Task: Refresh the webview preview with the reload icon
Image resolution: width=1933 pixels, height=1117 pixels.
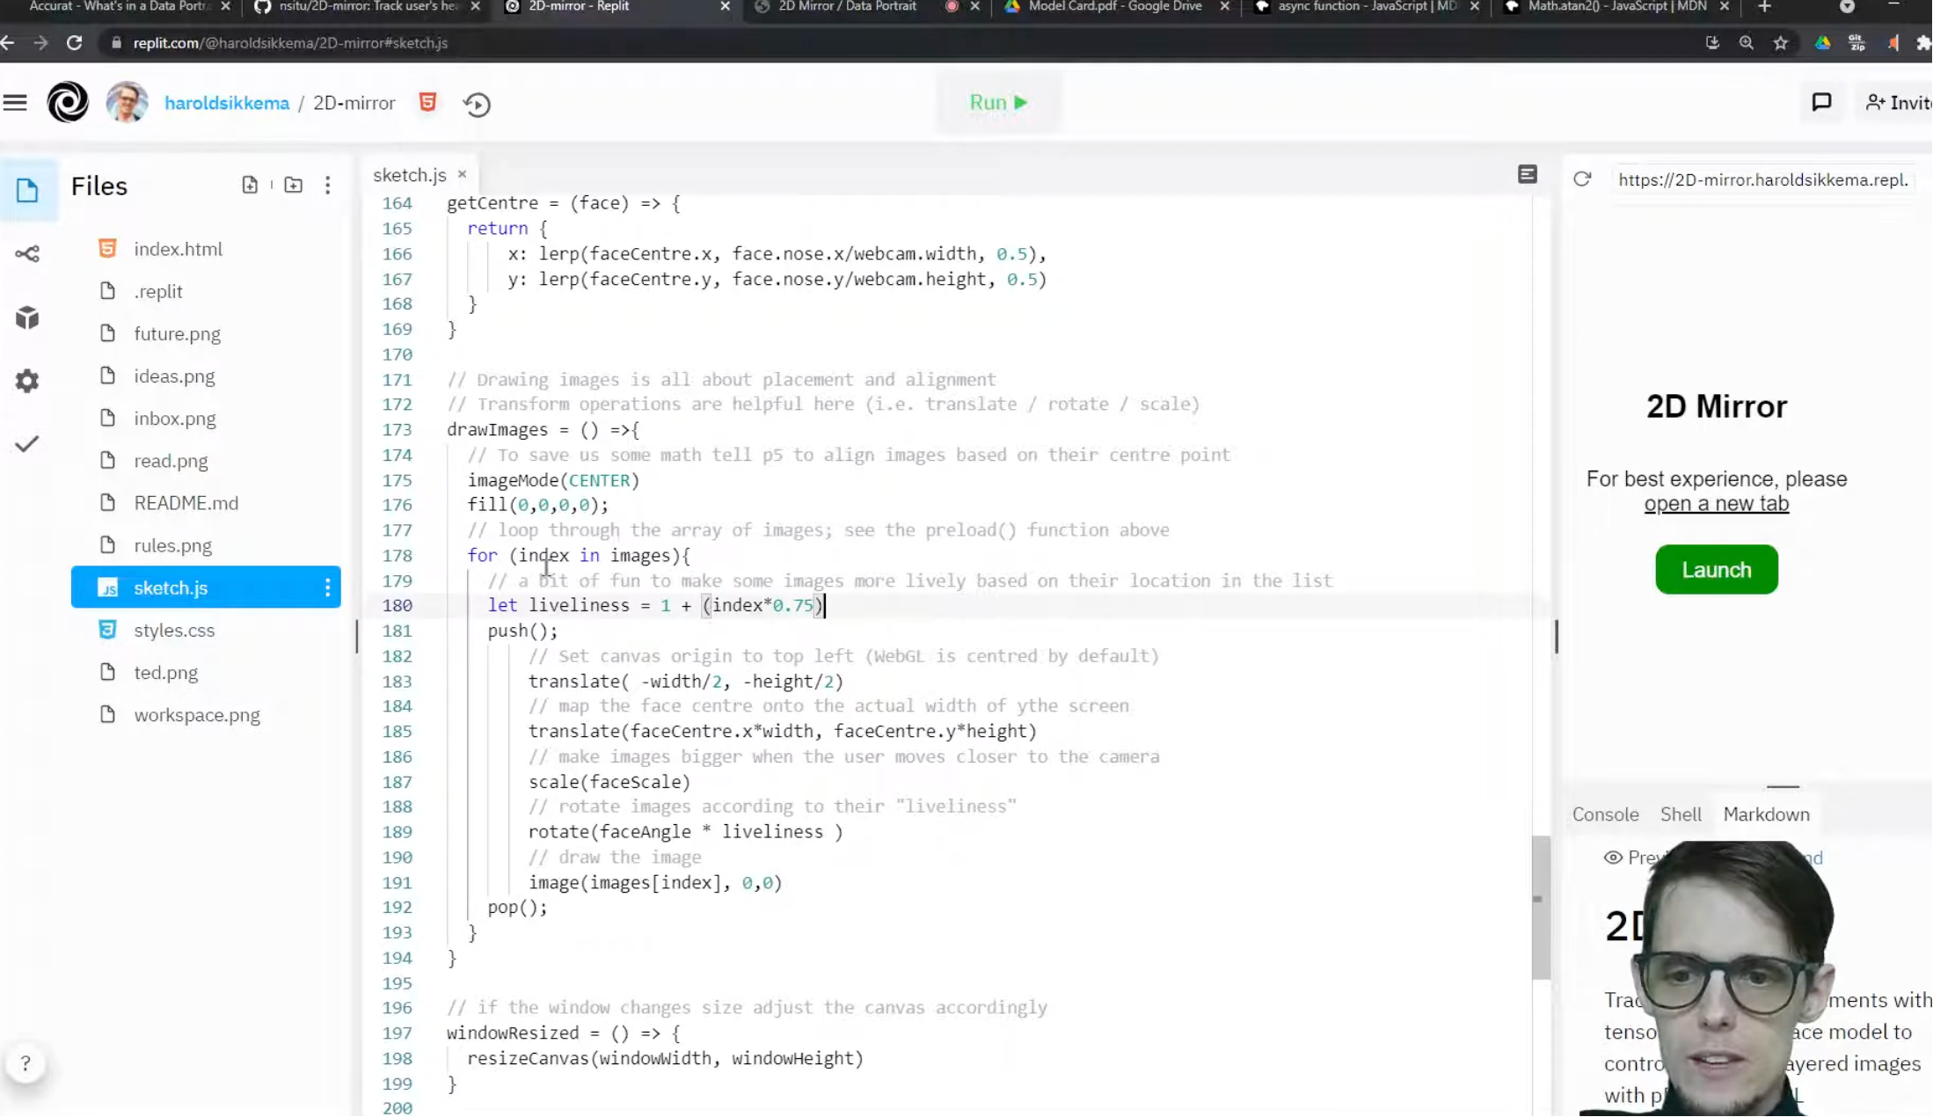Action: tap(1583, 179)
